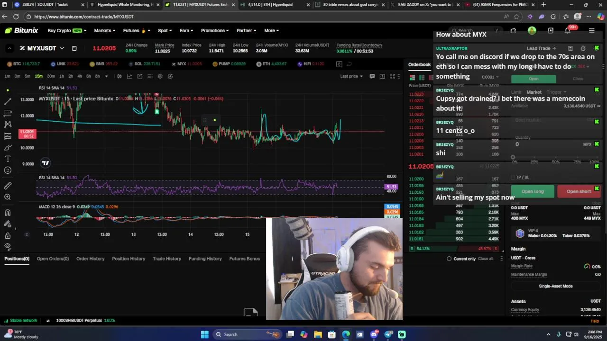Open the Futures Bonus tab
The image size is (607, 341).
pos(244,259)
